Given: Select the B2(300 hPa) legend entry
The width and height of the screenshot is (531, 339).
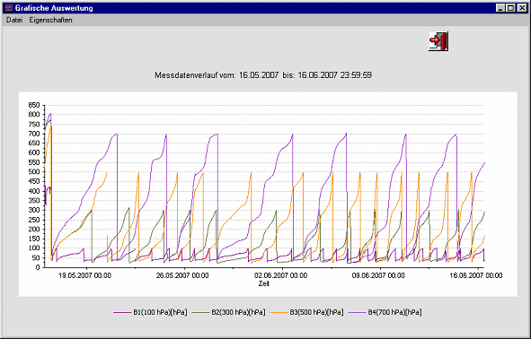Looking at the screenshot, I should coord(228,312).
